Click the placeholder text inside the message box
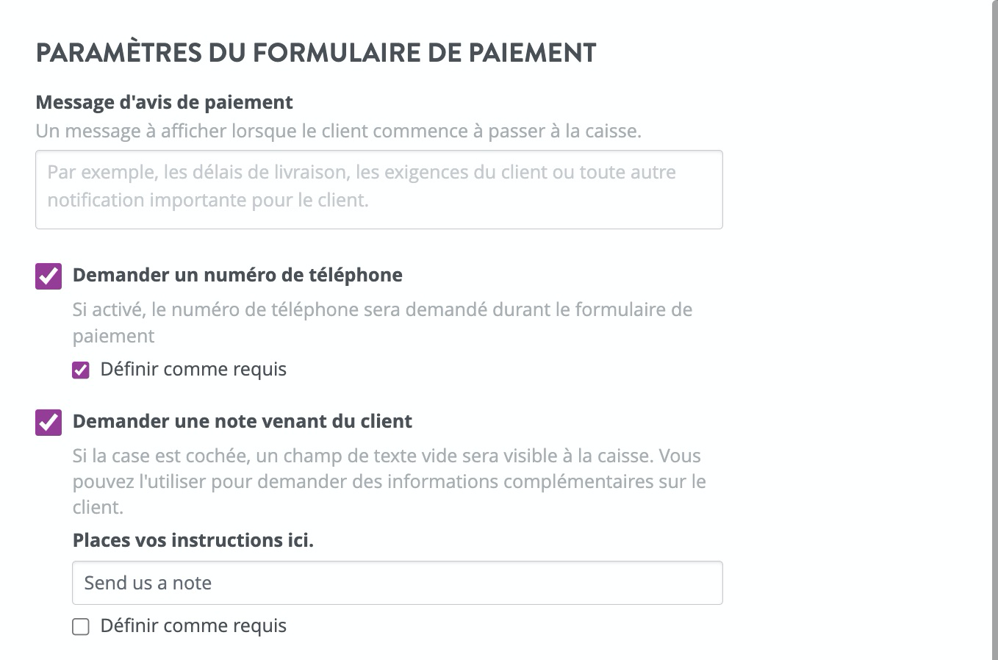Viewport: 998px width, 660px height. point(360,185)
